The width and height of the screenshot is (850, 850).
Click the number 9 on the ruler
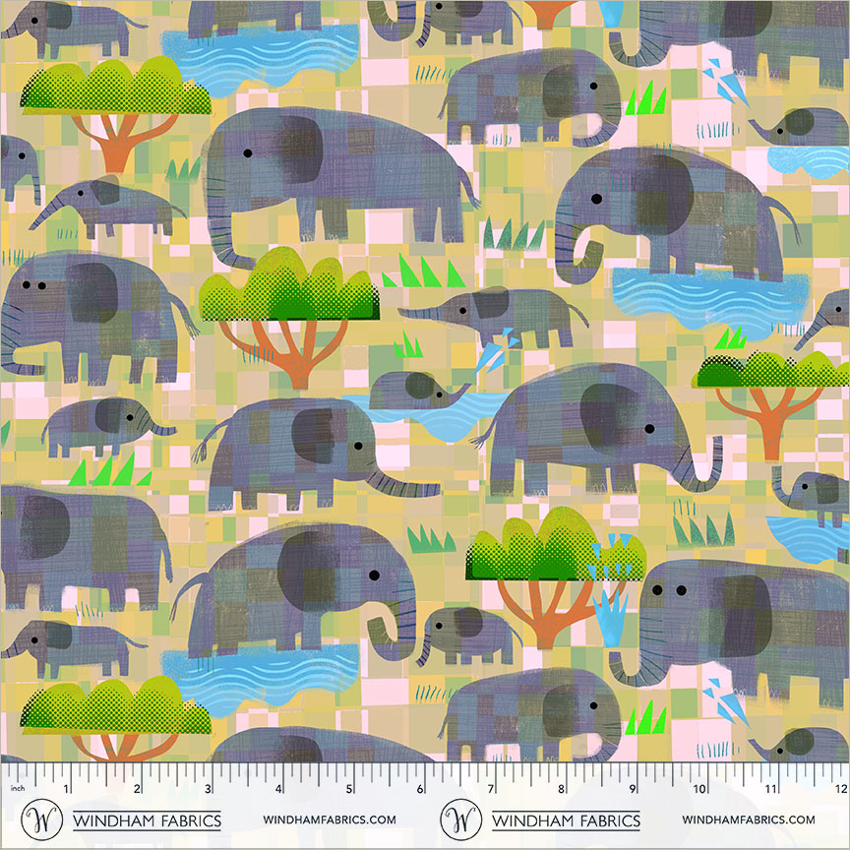pyautogui.click(x=630, y=790)
